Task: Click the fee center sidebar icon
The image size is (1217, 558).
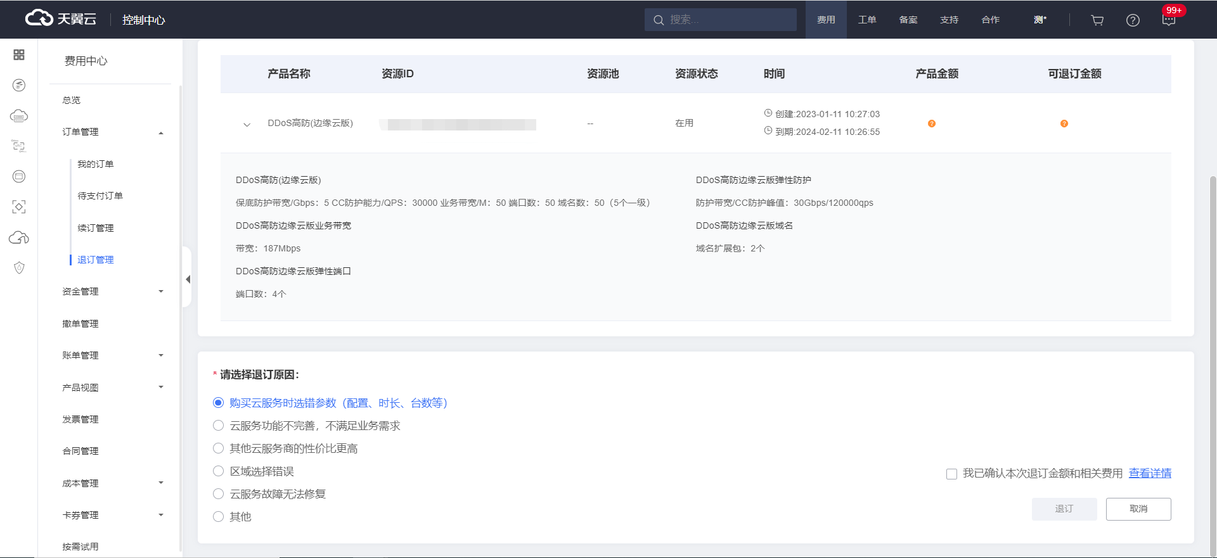Action: (x=19, y=86)
